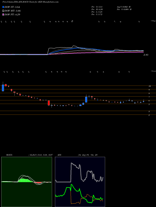The width and height of the screenshot is (156, 207).
Task: Click the price axis label 10
Action: click(x=149, y=86)
